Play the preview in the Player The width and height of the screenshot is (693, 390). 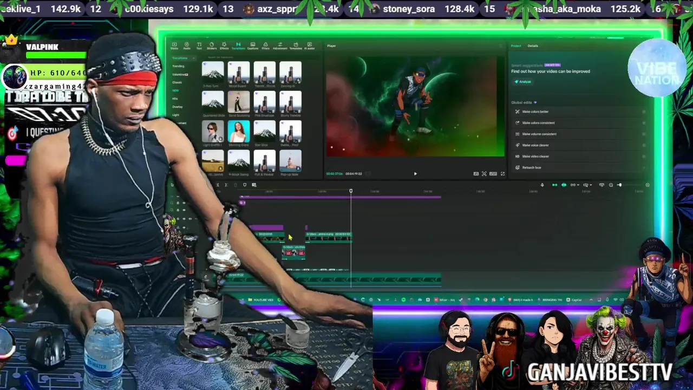click(x=415, y=174)
